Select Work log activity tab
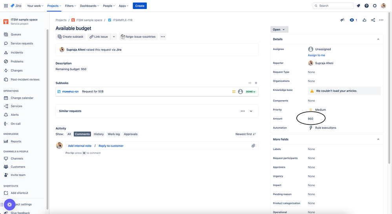The width and height of the screenshot is (392, 214). 114,134
